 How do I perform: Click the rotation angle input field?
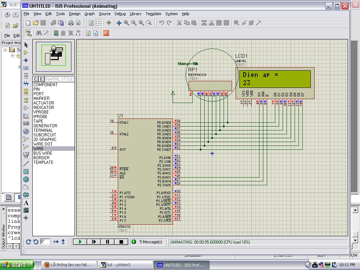(45, 242)
